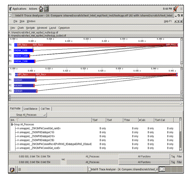Click Filter in the upper status row
Image resolution: width=191 pixels, height=178 pixels.
tap(179, 157)
